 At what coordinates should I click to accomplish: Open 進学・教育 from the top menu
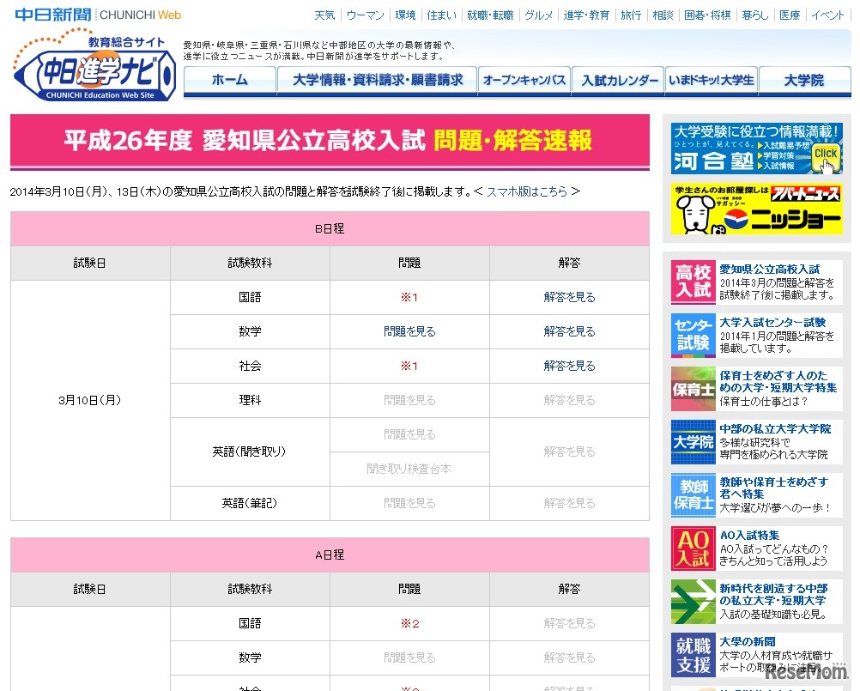pyautogui.click(x=587, y=14)
